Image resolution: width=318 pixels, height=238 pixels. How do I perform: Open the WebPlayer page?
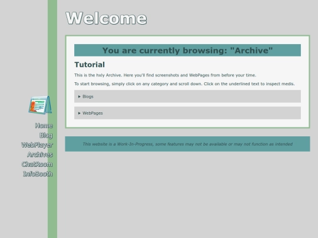click(37, 145)
